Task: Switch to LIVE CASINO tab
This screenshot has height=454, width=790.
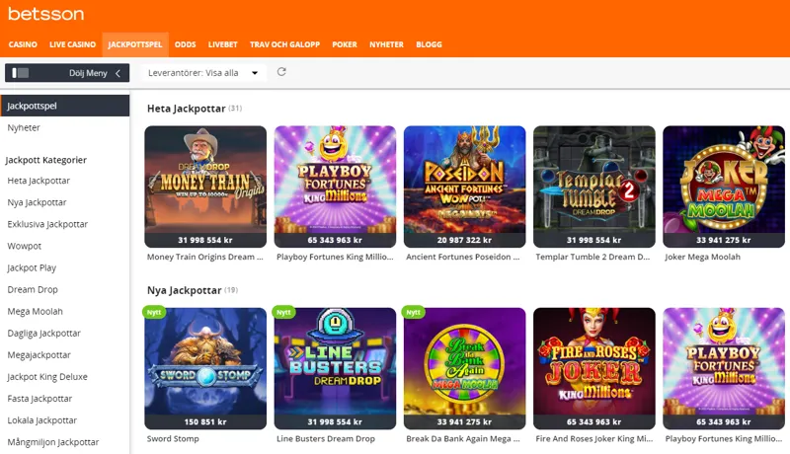Action: coord(72,44)
